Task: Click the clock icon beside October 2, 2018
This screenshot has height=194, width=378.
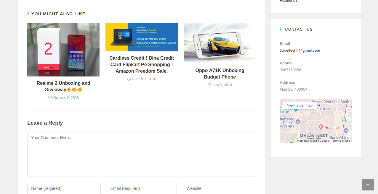Action: click(x=50, y=97)
